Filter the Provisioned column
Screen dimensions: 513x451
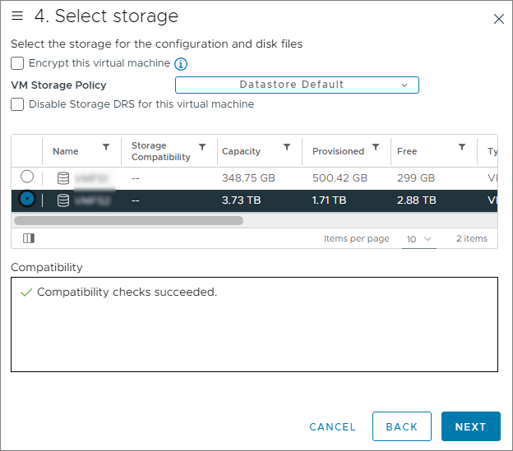[x=376, y=148]
